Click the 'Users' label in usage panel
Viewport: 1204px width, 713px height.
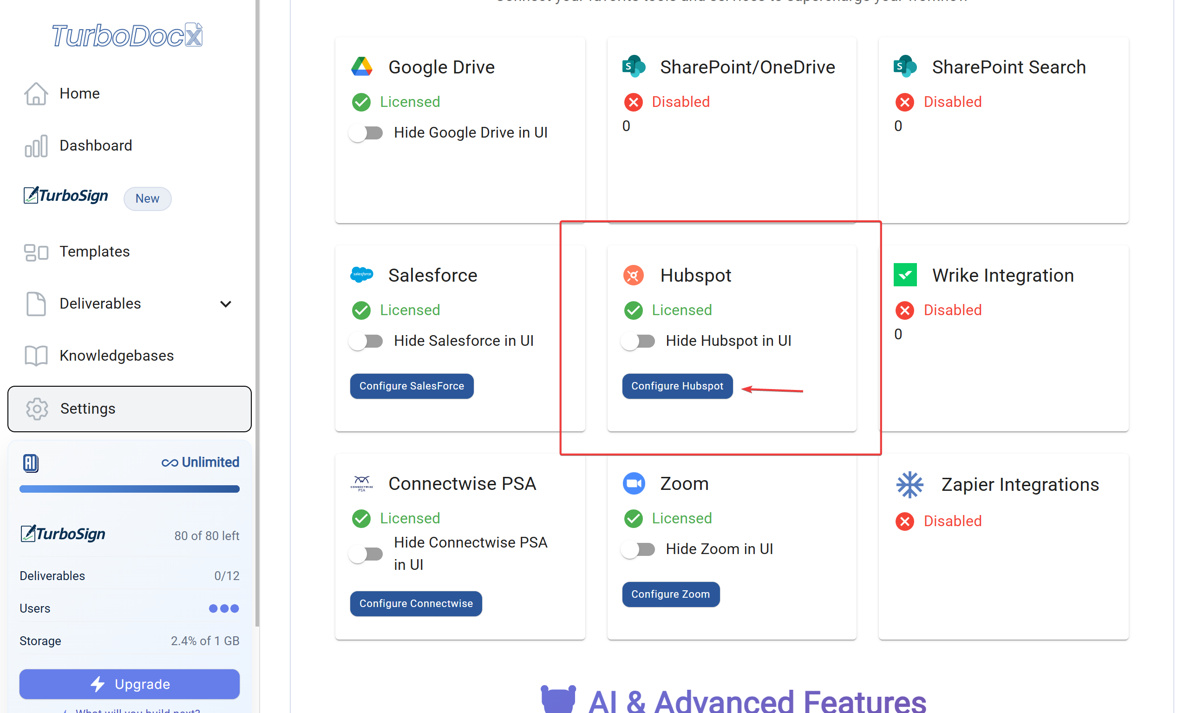click(34, 609)
